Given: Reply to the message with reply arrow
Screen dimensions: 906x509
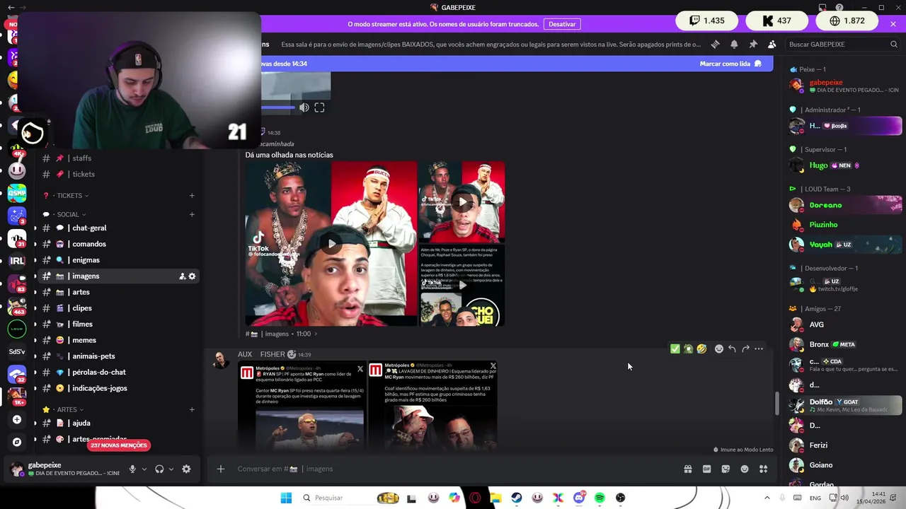Looking at the screenshot, I should [732, 349].
